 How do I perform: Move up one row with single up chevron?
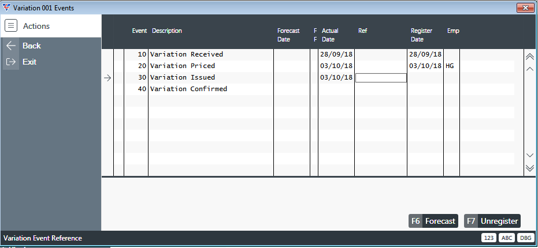point(530,69)
